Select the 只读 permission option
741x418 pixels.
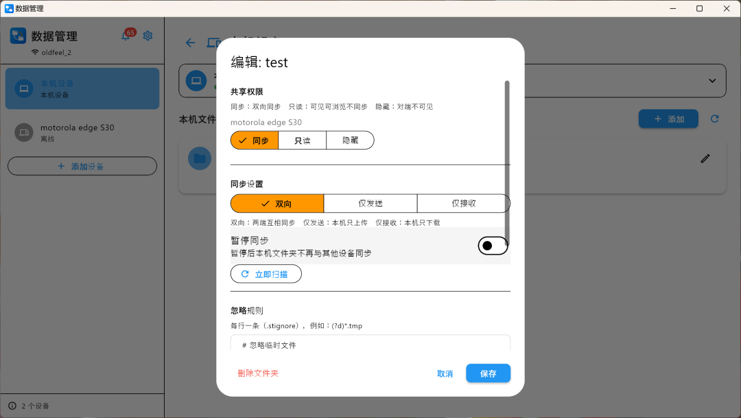click(x=303, y=141)
